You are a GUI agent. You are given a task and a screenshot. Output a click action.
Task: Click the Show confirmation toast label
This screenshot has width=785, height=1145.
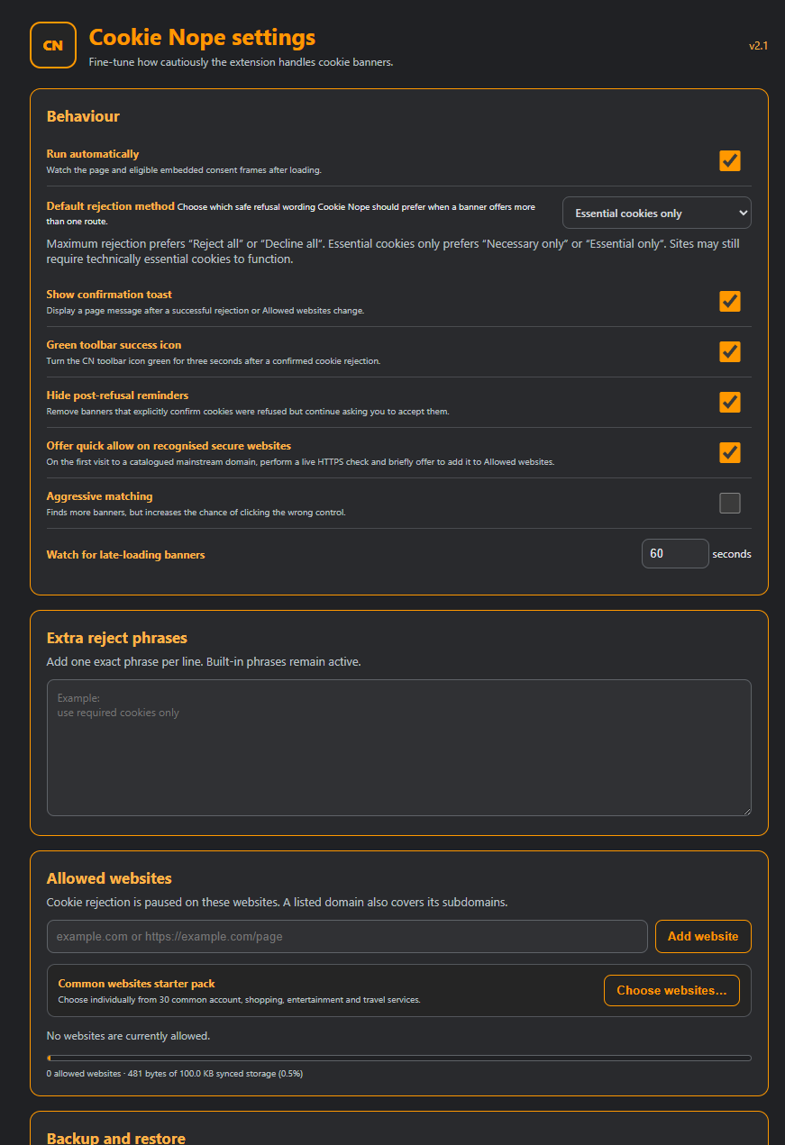pos(109,295)
